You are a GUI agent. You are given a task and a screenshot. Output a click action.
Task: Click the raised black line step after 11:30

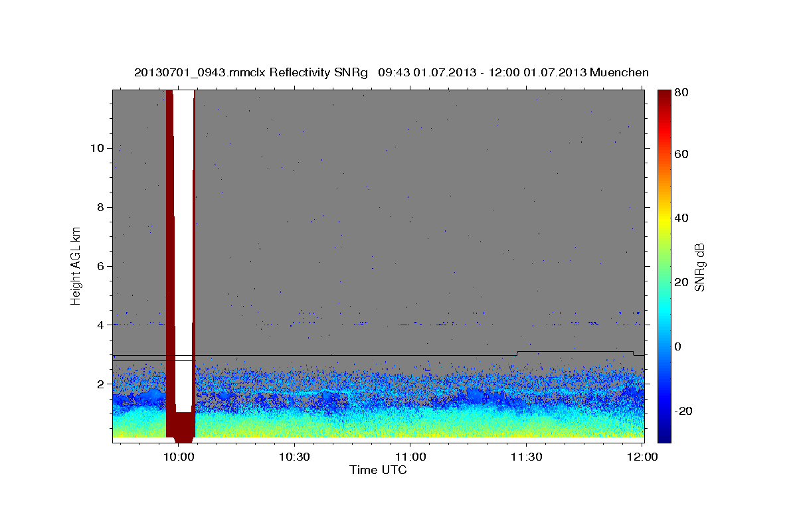pyautogui.click(x=575, y=352)
